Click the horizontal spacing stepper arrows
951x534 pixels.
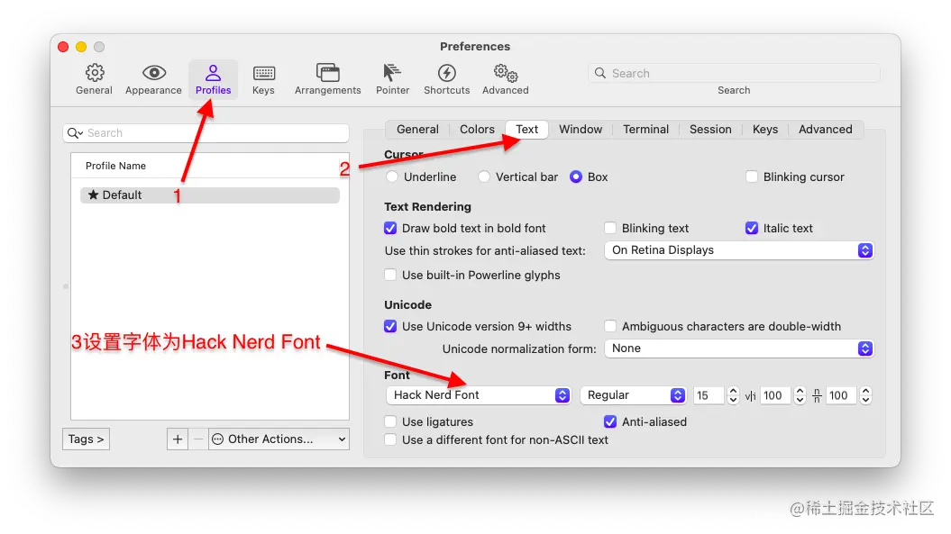800,396
